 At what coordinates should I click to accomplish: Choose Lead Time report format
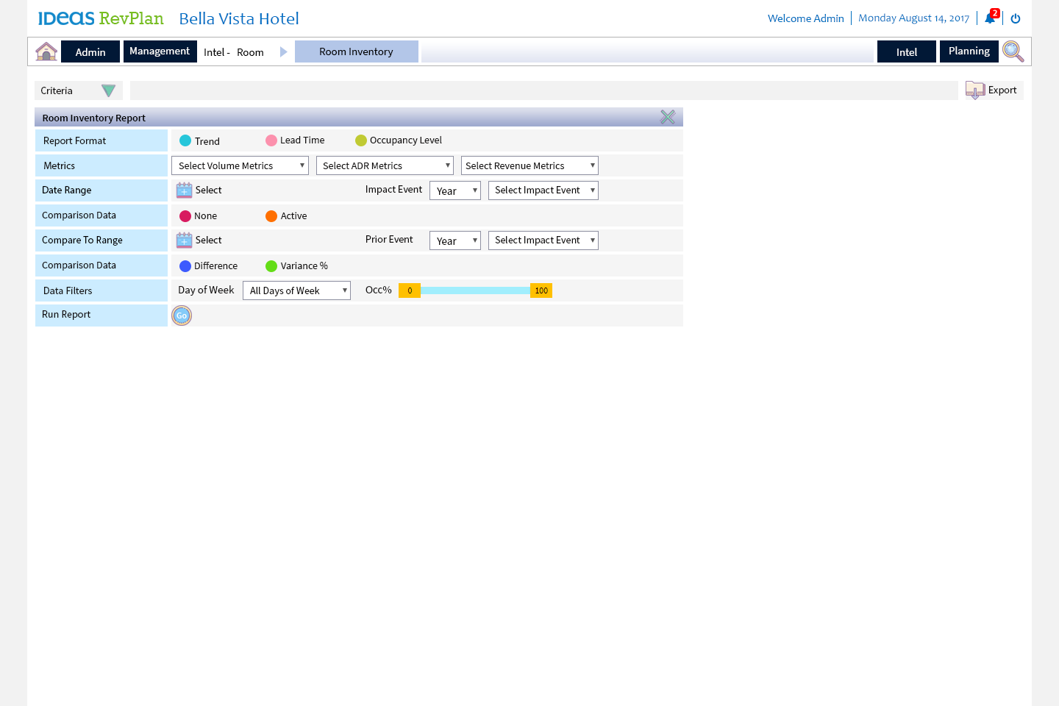[271, 140]
